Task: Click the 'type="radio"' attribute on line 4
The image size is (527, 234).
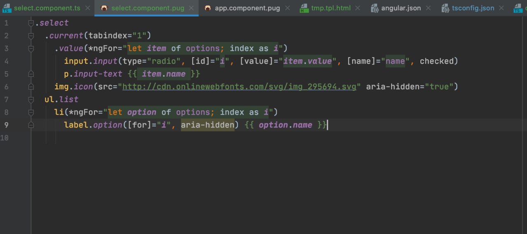Action: pos(152,61)
